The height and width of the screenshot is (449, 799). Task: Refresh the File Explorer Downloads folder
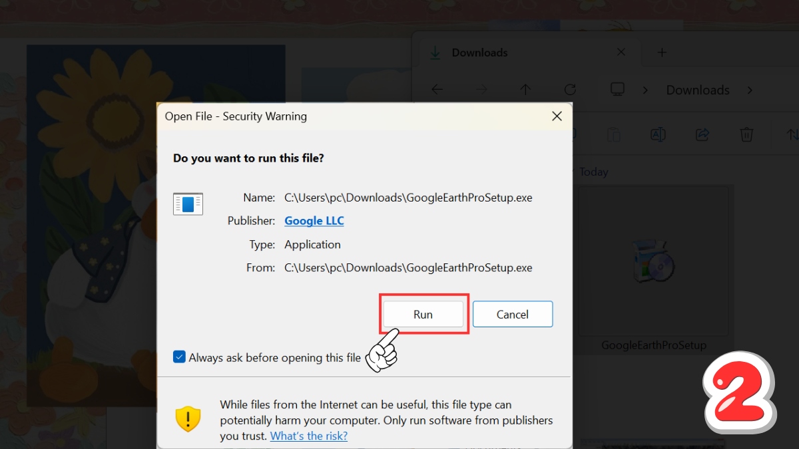pyautogui.click(x=570, y=90)
